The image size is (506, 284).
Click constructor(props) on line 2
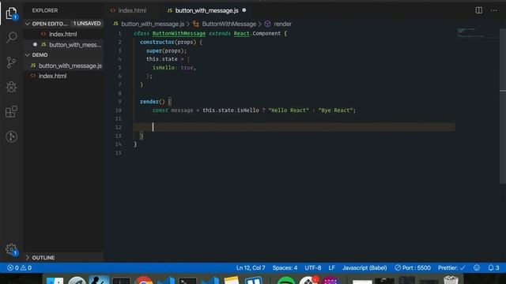(168, 42)
